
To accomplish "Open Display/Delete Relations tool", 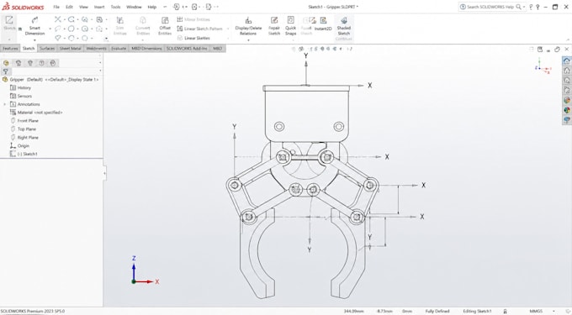I will tap(248, 26).
